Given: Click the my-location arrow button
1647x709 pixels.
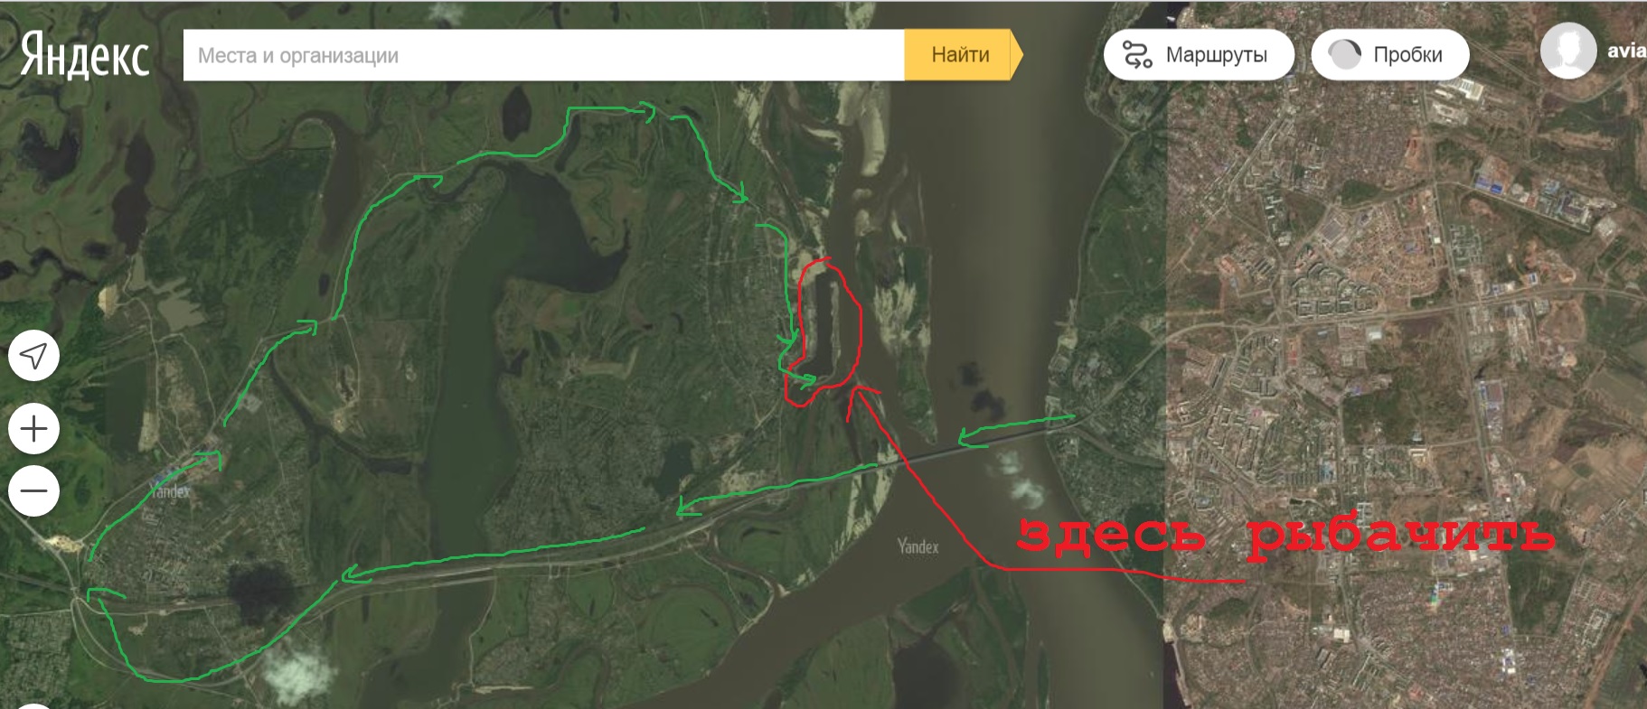Looking at the screenshot, I should point(33,356).
